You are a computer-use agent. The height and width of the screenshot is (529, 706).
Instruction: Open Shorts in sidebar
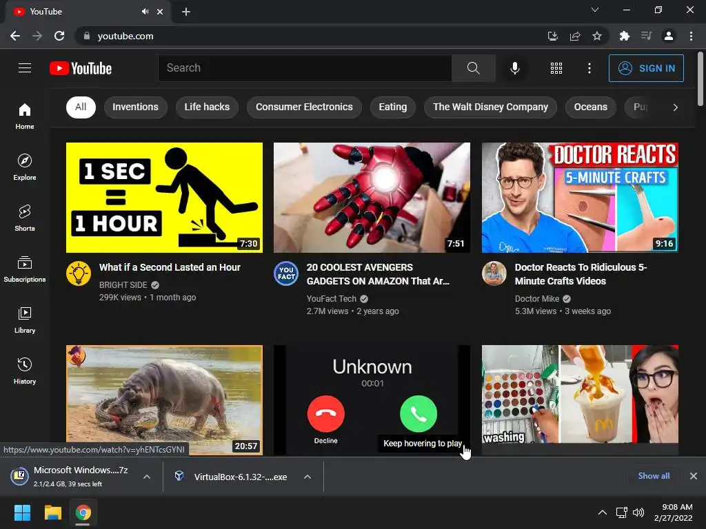tap(25, 218)
